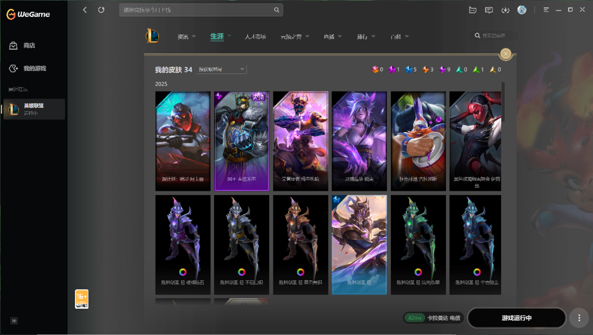Click color wheel on bronze Yi chroma
This screenshot has width=593, height=335.
coord(300,272)
